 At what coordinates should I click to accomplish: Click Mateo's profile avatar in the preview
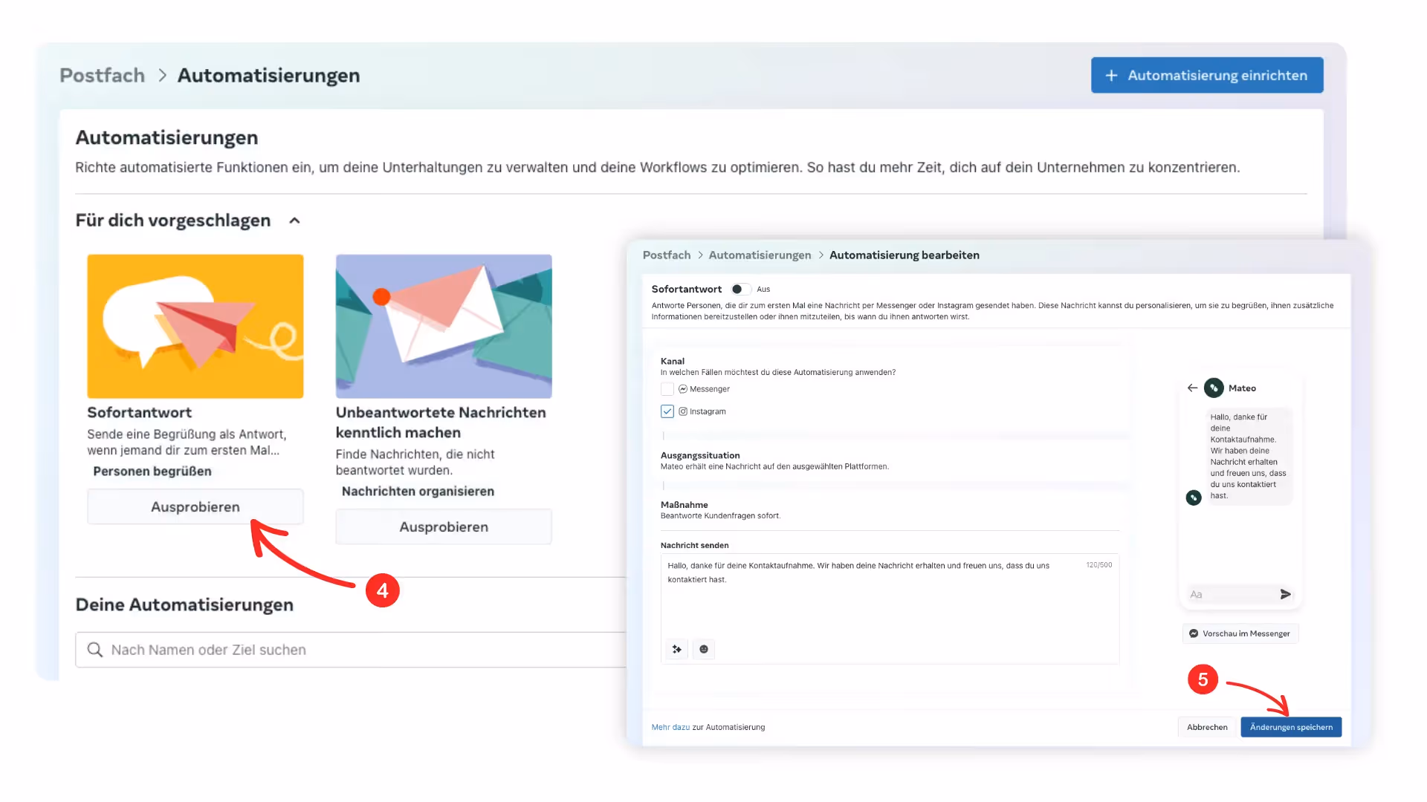tap(1213, 388)
